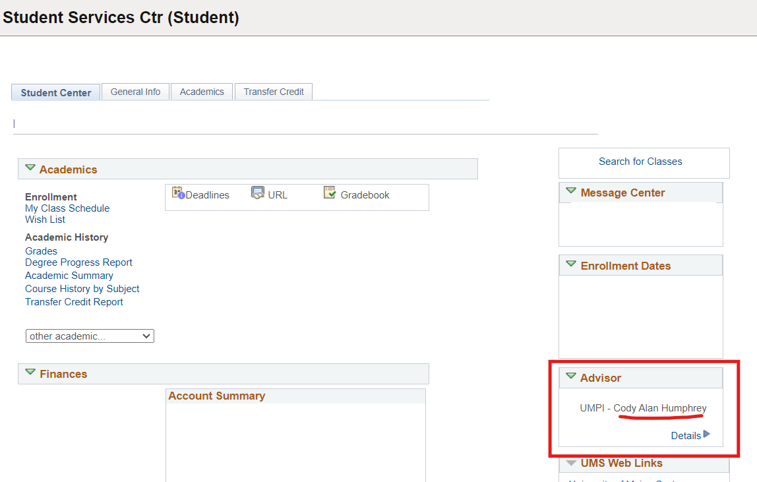757x482 pixels.
Task: View the Transfer Credit Report link
Action: (x=74, y=302)
